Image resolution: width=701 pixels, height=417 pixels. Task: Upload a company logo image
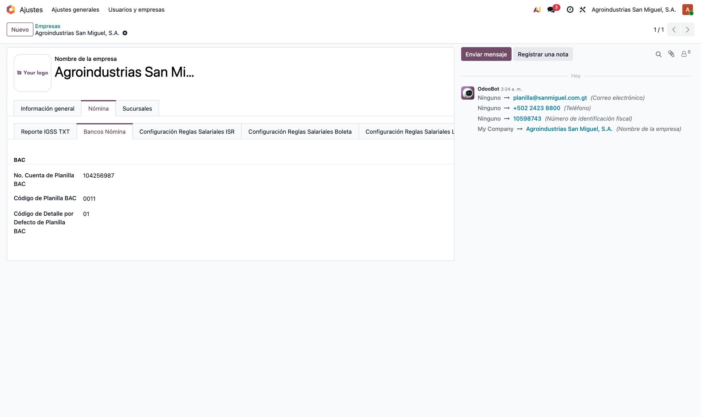coord(32,73)
